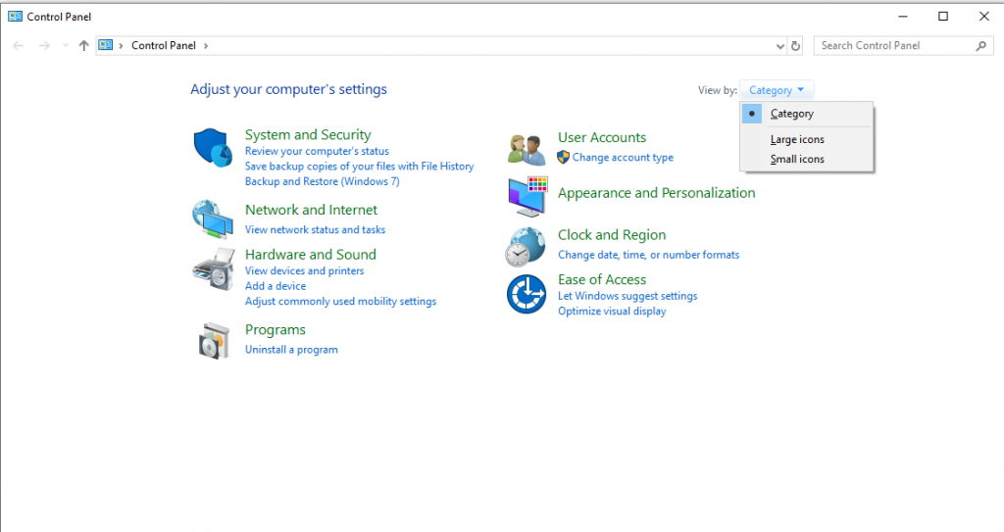Go up one level with arrow
Viewport: 1004px width, 532px height.
pyautogui.click(x=83, y=45)
